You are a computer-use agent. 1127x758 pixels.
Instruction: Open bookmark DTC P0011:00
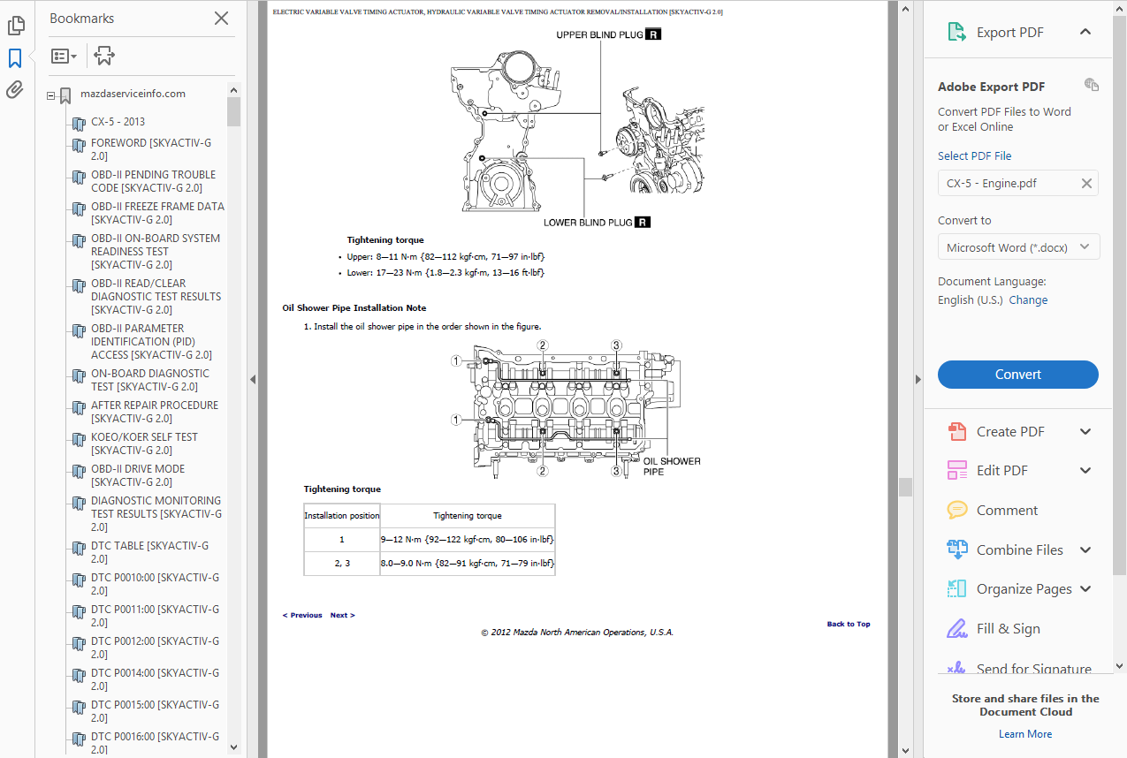click(155, 616)
